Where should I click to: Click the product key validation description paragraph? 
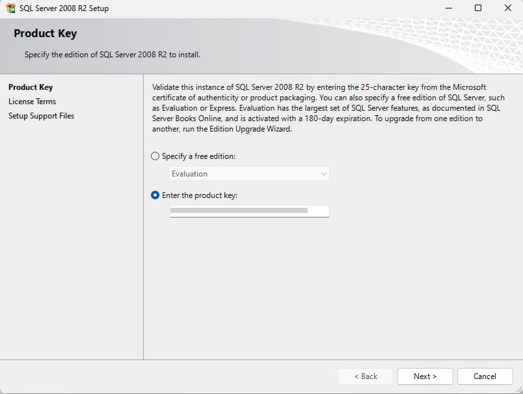coord(327,108)
